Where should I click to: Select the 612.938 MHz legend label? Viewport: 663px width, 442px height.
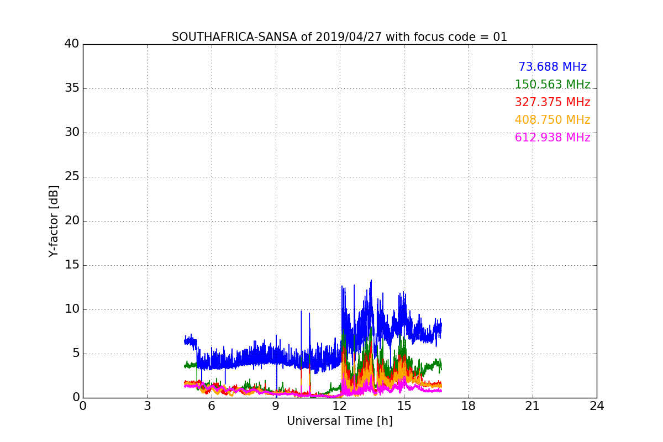(552, 138)
